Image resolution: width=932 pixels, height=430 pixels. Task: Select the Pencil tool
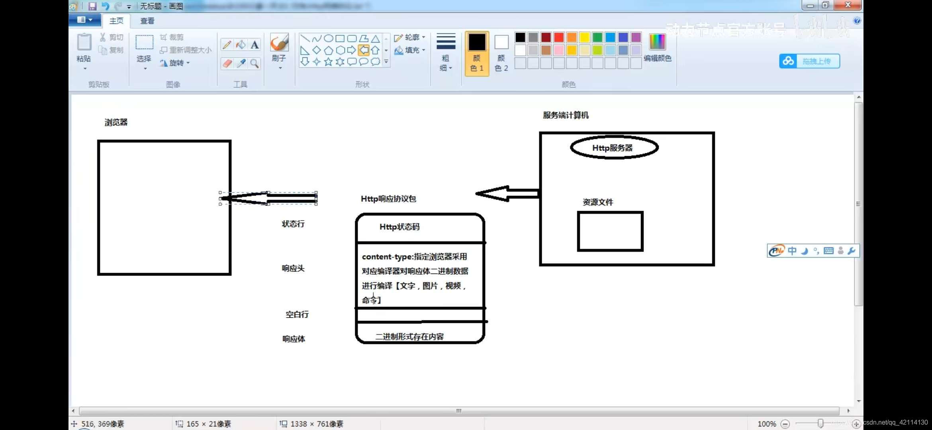tap(227, 45)
